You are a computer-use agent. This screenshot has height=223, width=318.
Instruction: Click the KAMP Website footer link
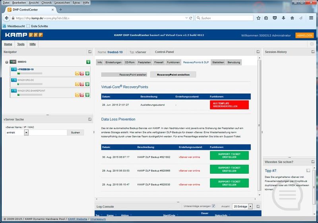tap(77, 219)
